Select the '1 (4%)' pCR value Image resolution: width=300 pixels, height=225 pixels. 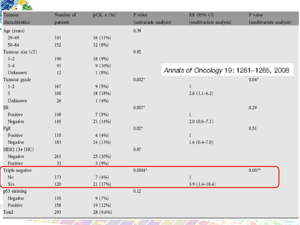102,101
